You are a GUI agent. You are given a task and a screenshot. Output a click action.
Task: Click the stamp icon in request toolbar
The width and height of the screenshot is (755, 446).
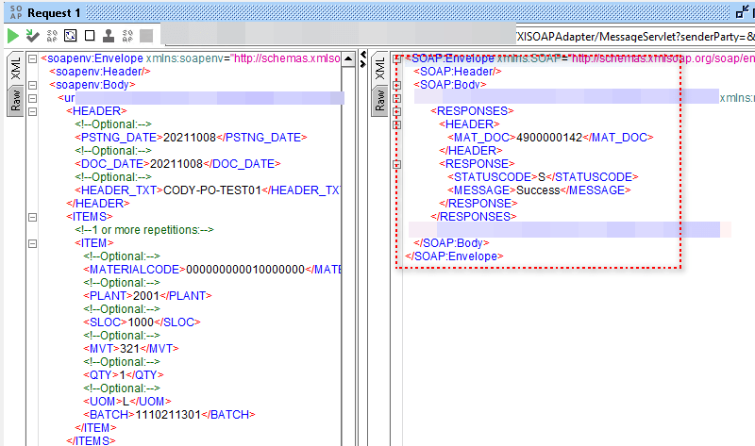[109, 36]
